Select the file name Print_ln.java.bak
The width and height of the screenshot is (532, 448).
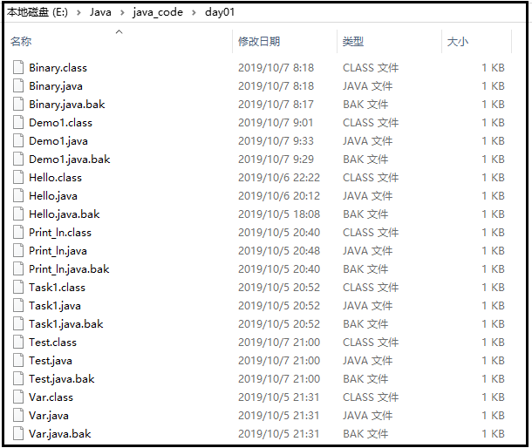click(x=69, y=269)
